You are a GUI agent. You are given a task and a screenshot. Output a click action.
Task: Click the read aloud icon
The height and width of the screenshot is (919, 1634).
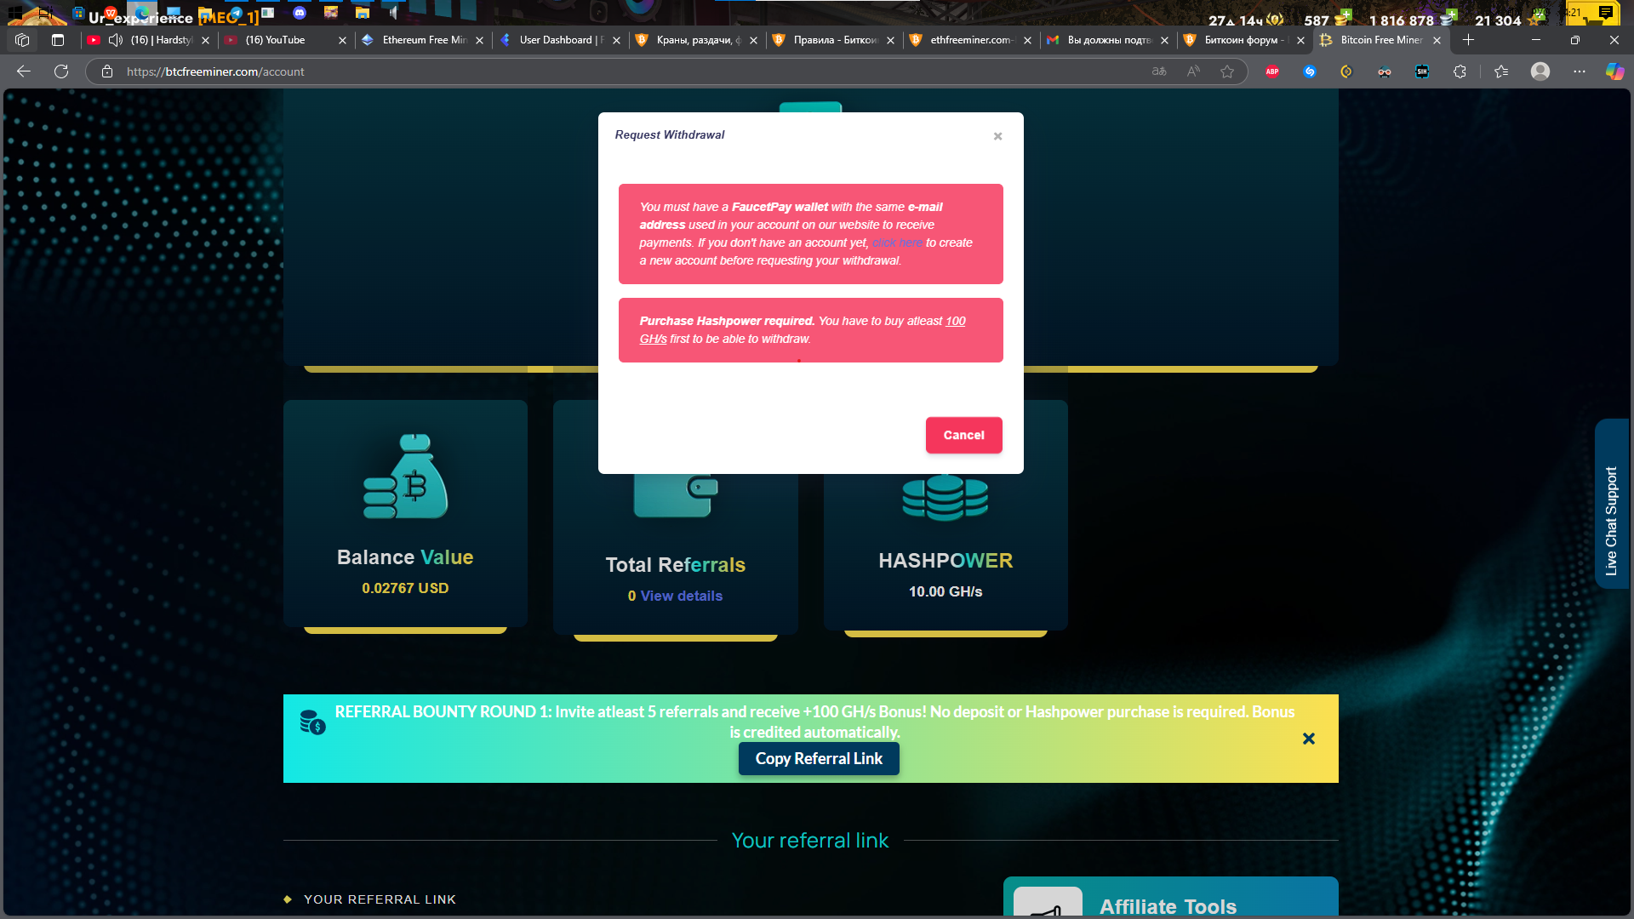tap(1193, 71)
